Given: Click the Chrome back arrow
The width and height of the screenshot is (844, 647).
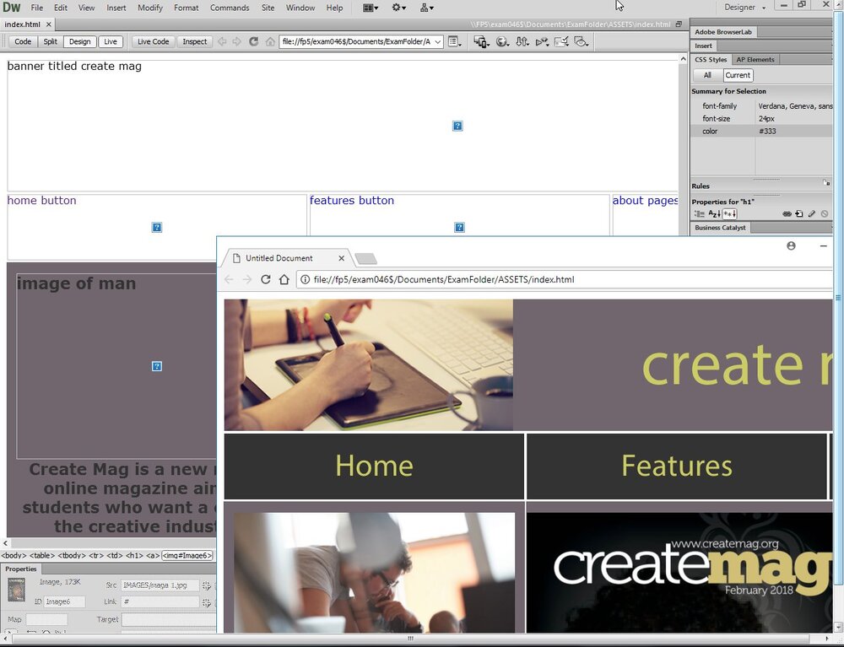Looking at the screenshot, I should point(229,279).
